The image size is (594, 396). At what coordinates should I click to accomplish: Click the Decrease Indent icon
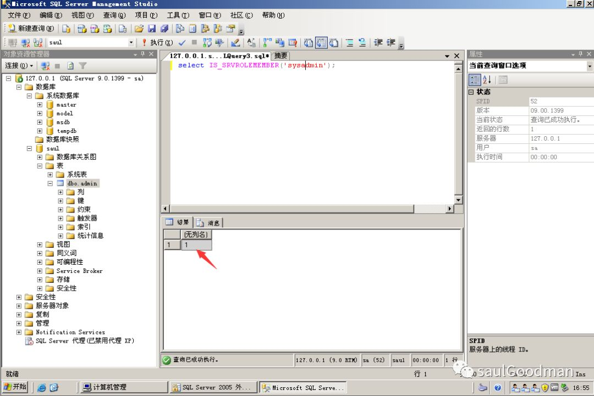click(378, 43)
